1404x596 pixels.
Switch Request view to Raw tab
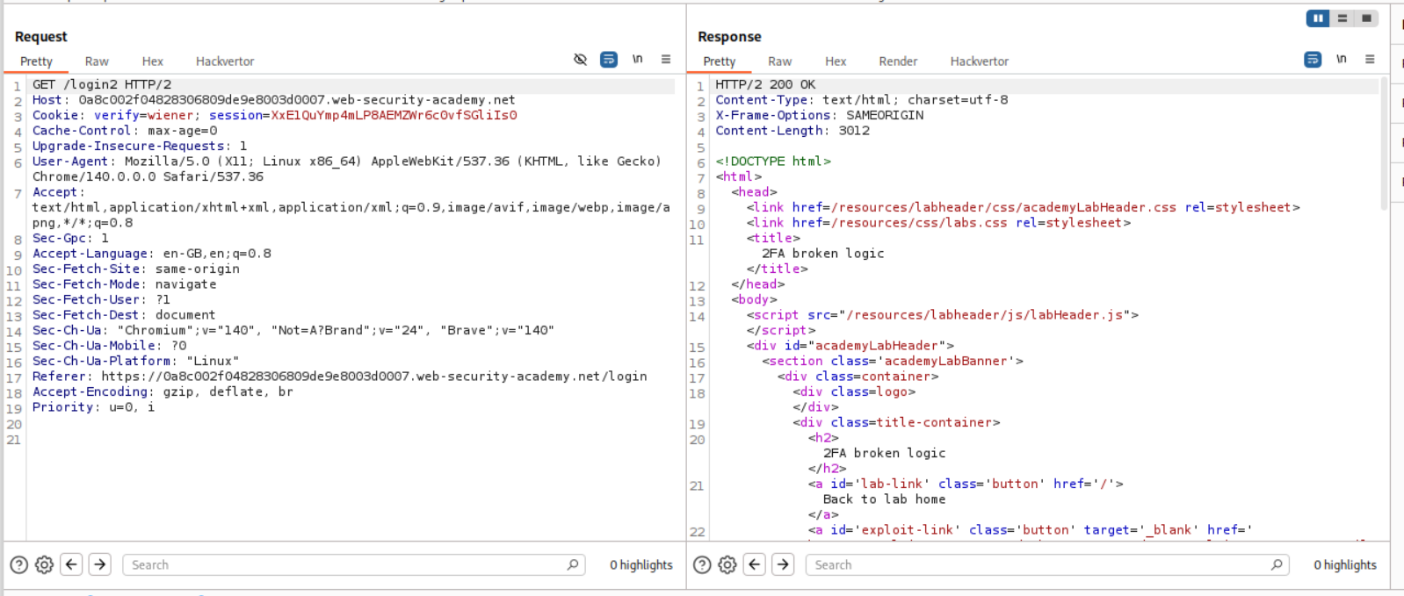97,61
